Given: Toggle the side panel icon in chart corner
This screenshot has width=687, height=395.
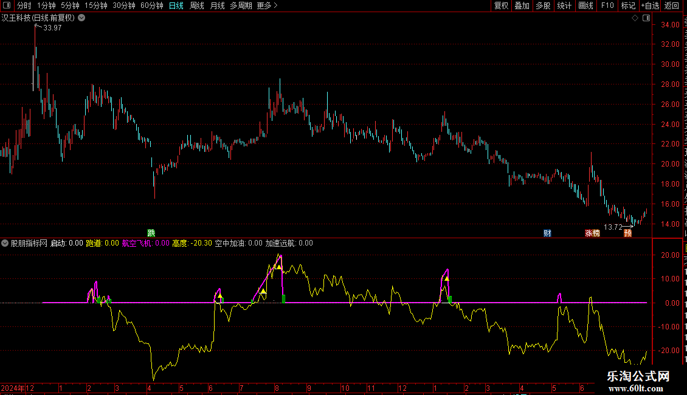Looking at the screenshot, I should tap(646, 18).
